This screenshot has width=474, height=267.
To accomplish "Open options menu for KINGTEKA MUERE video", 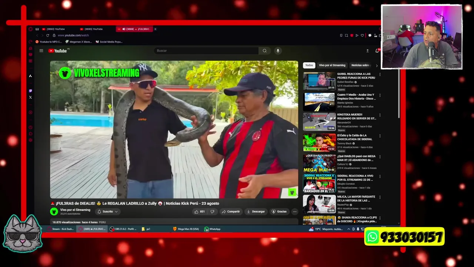I will pos(380,115).
